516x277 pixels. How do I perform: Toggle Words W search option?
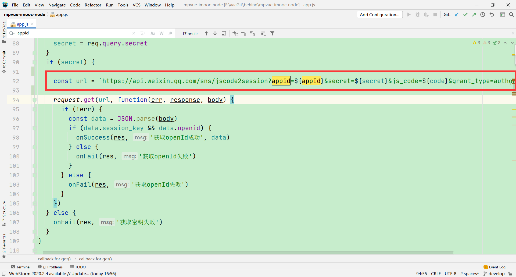(162, 33)
